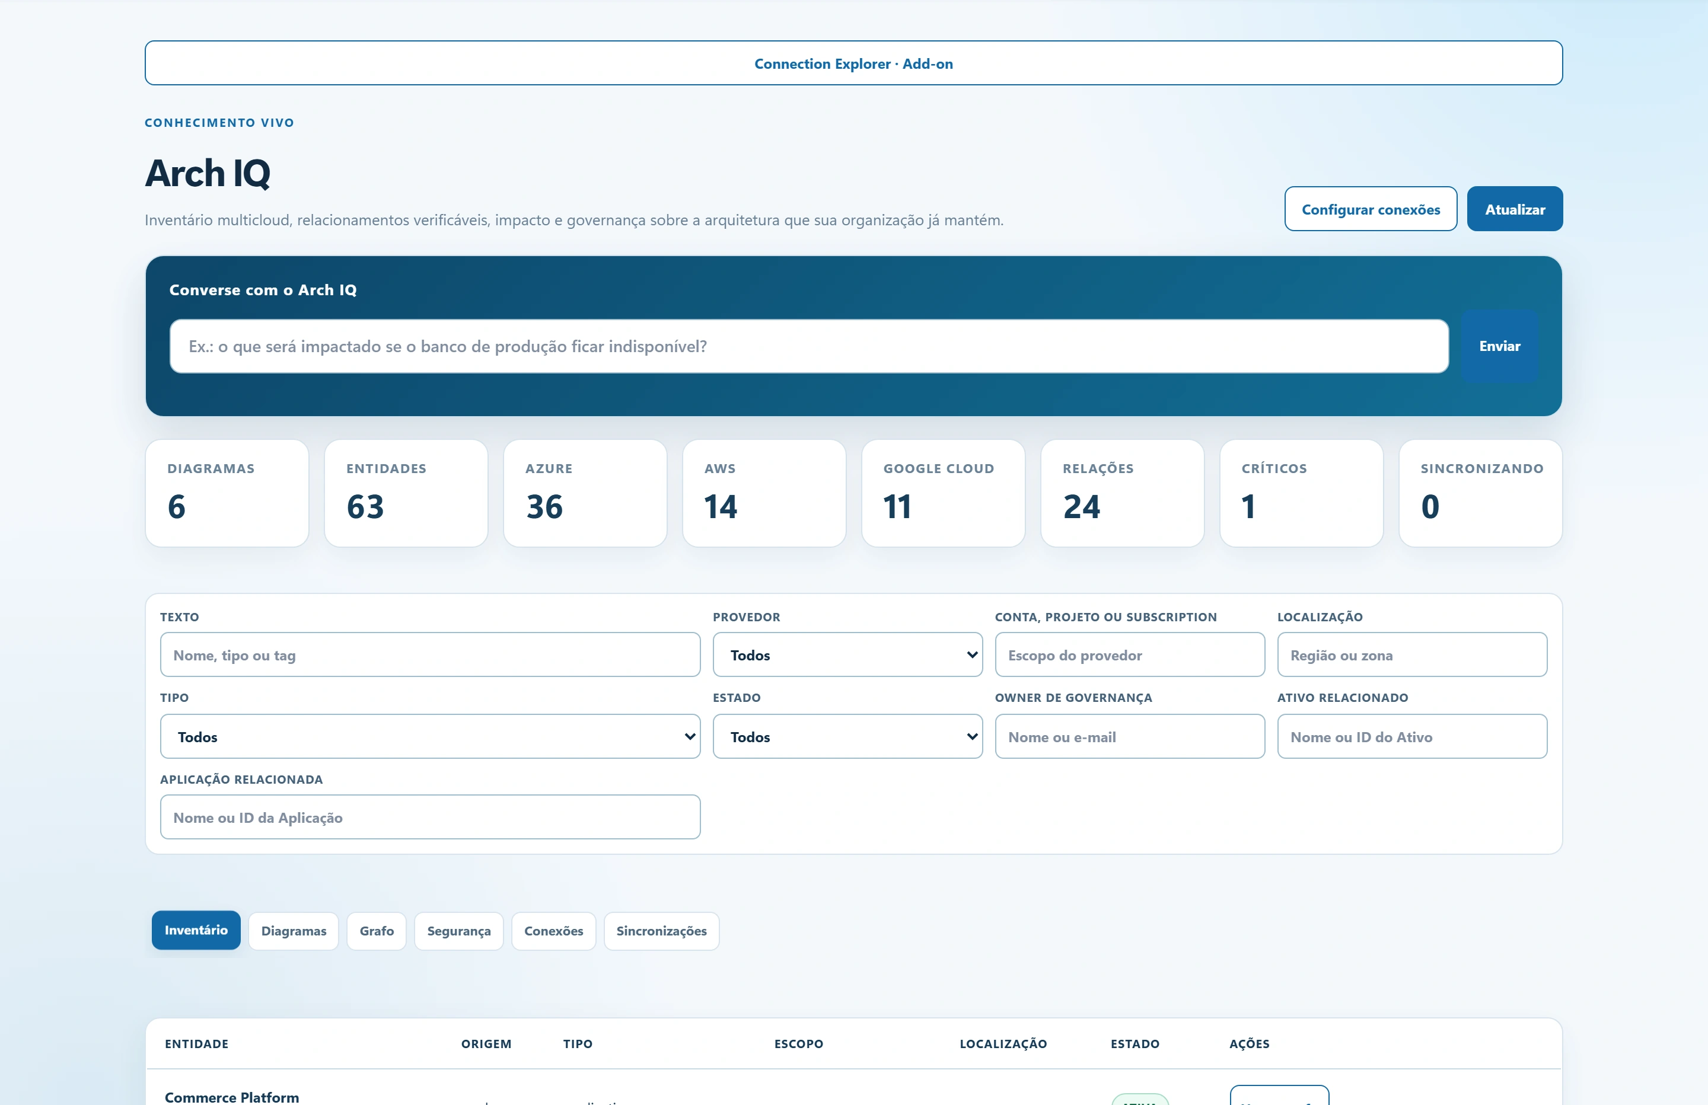The height and width of the screenshot is (1105, 1708).
Task: Click the Converse com o Arch IQ heading
Action: 263,290
